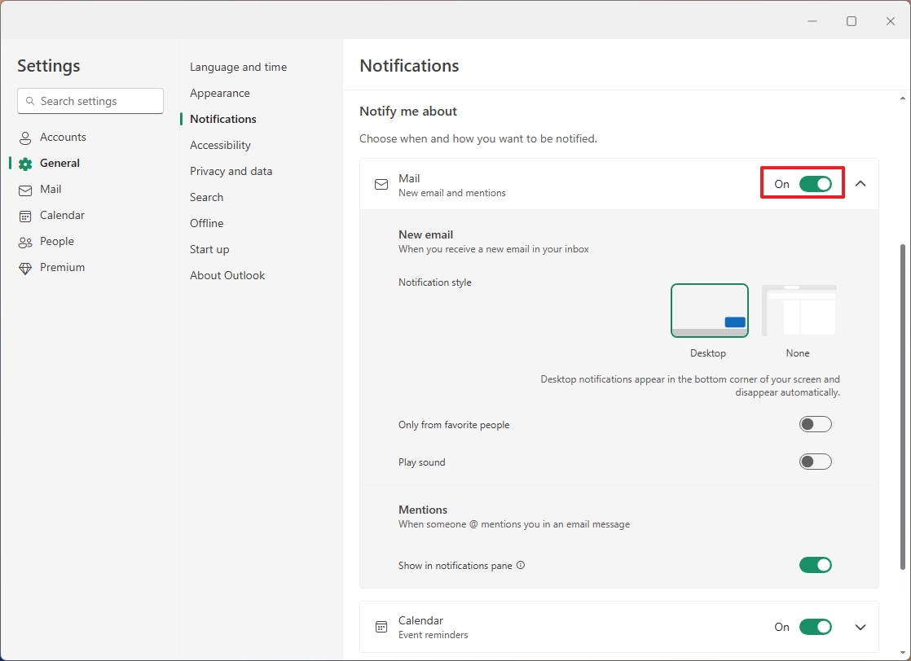
Task: Click the 'Notification style' label
Action: (x=434, y=282)
